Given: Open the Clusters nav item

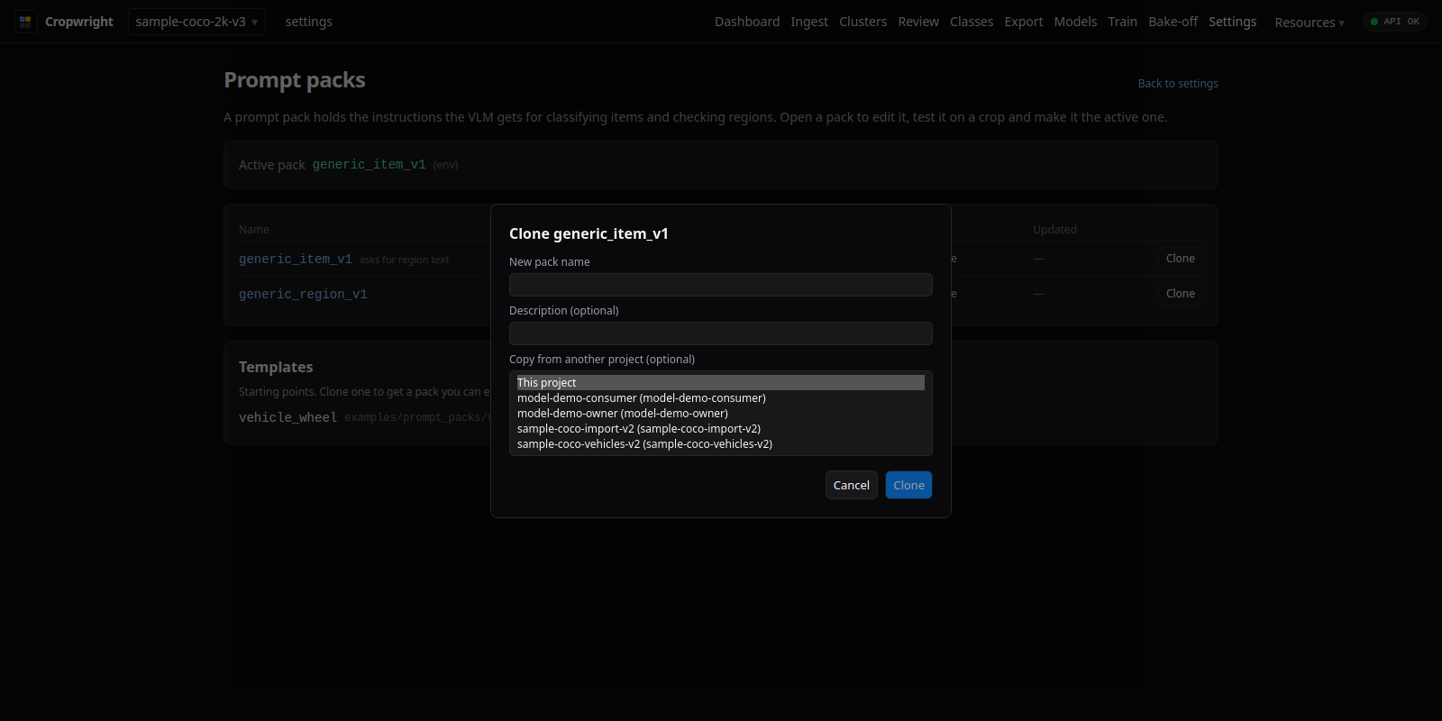Looking at the screenshot, I should coord(862,22).
